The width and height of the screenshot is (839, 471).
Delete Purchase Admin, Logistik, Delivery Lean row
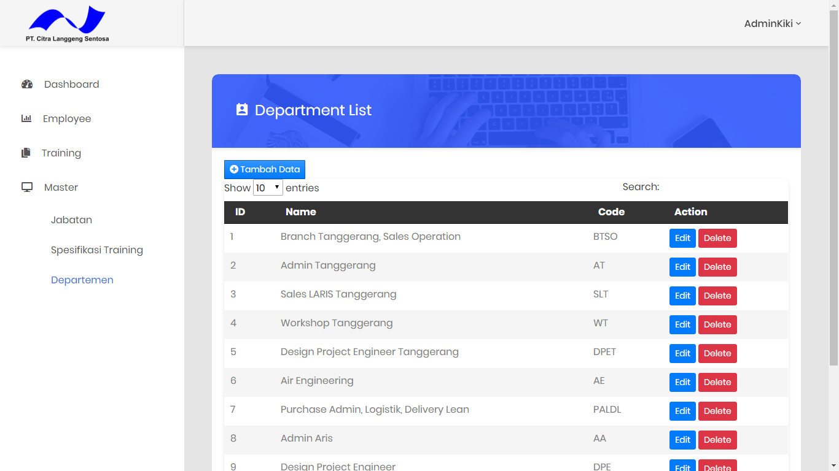tap(717, 412)
